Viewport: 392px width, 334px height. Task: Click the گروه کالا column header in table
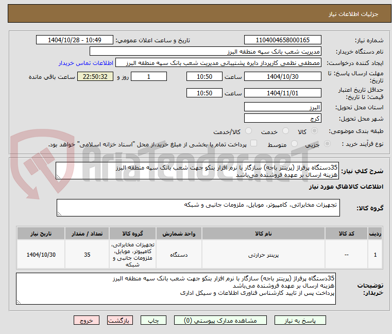132,233
